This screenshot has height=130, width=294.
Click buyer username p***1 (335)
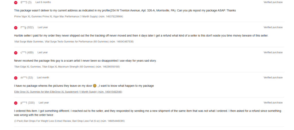coord(28,103)
